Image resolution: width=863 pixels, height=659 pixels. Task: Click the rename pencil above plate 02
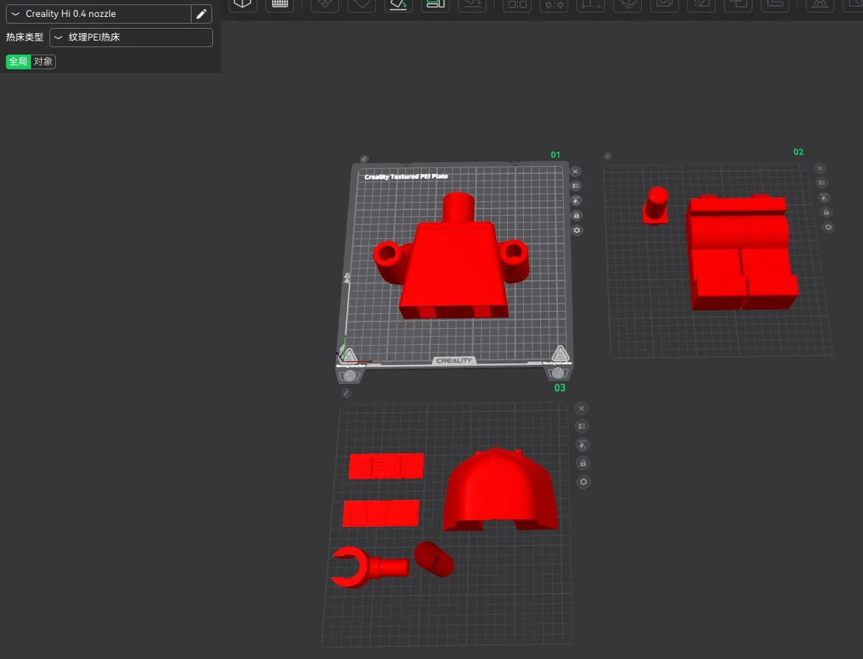(607, 156)
